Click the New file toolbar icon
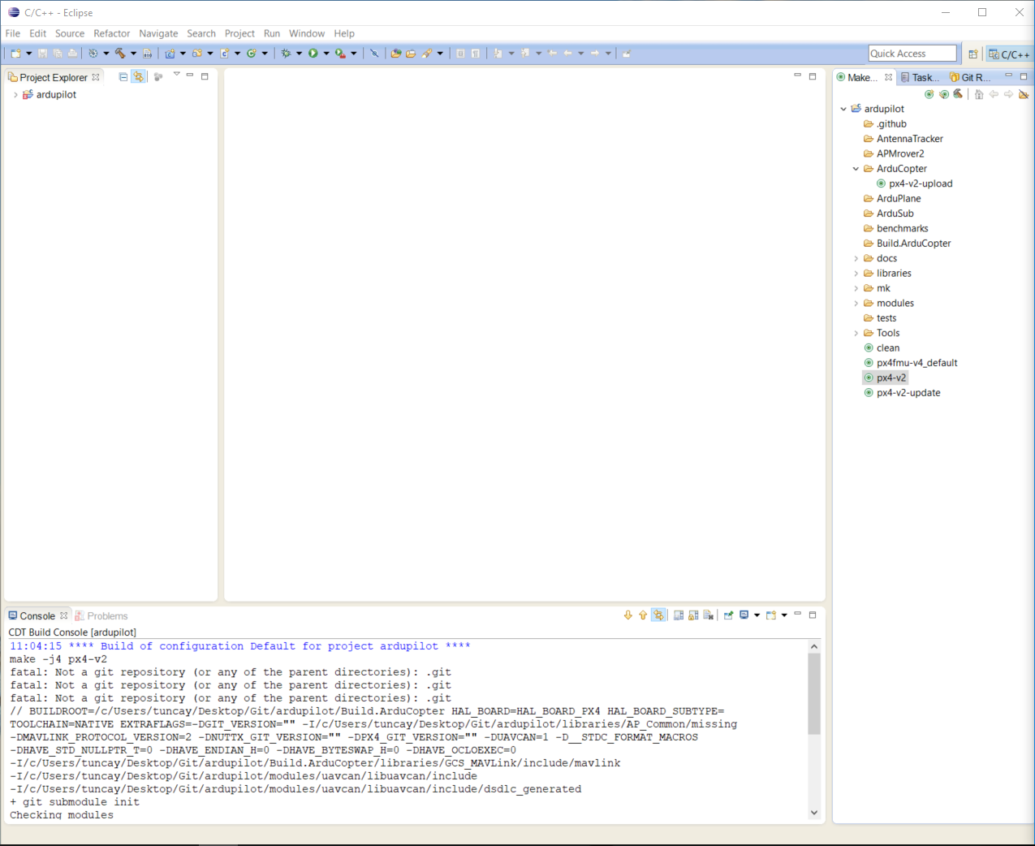Image resolution: width=1035 pixels, height=846 pixels. coord(15,54)
